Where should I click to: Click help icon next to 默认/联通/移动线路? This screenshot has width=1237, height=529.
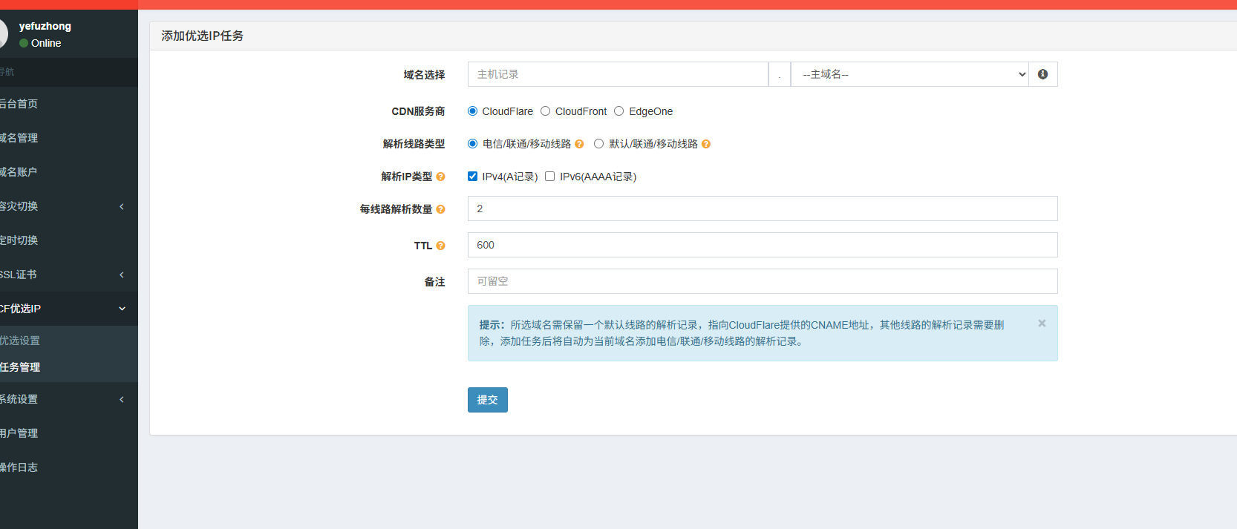706,144
